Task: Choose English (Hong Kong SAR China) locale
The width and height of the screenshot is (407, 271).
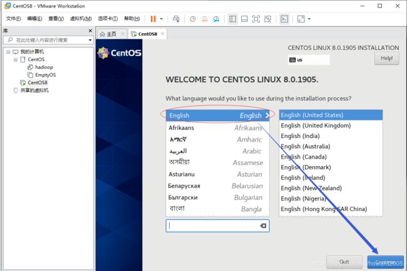Action: pyautogui.click(x=331, y=209)
